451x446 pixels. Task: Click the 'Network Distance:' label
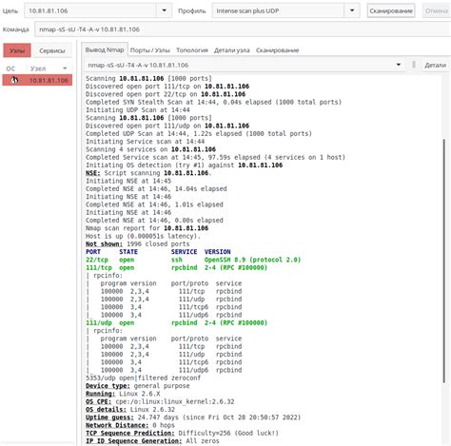(x=117, y=425)
